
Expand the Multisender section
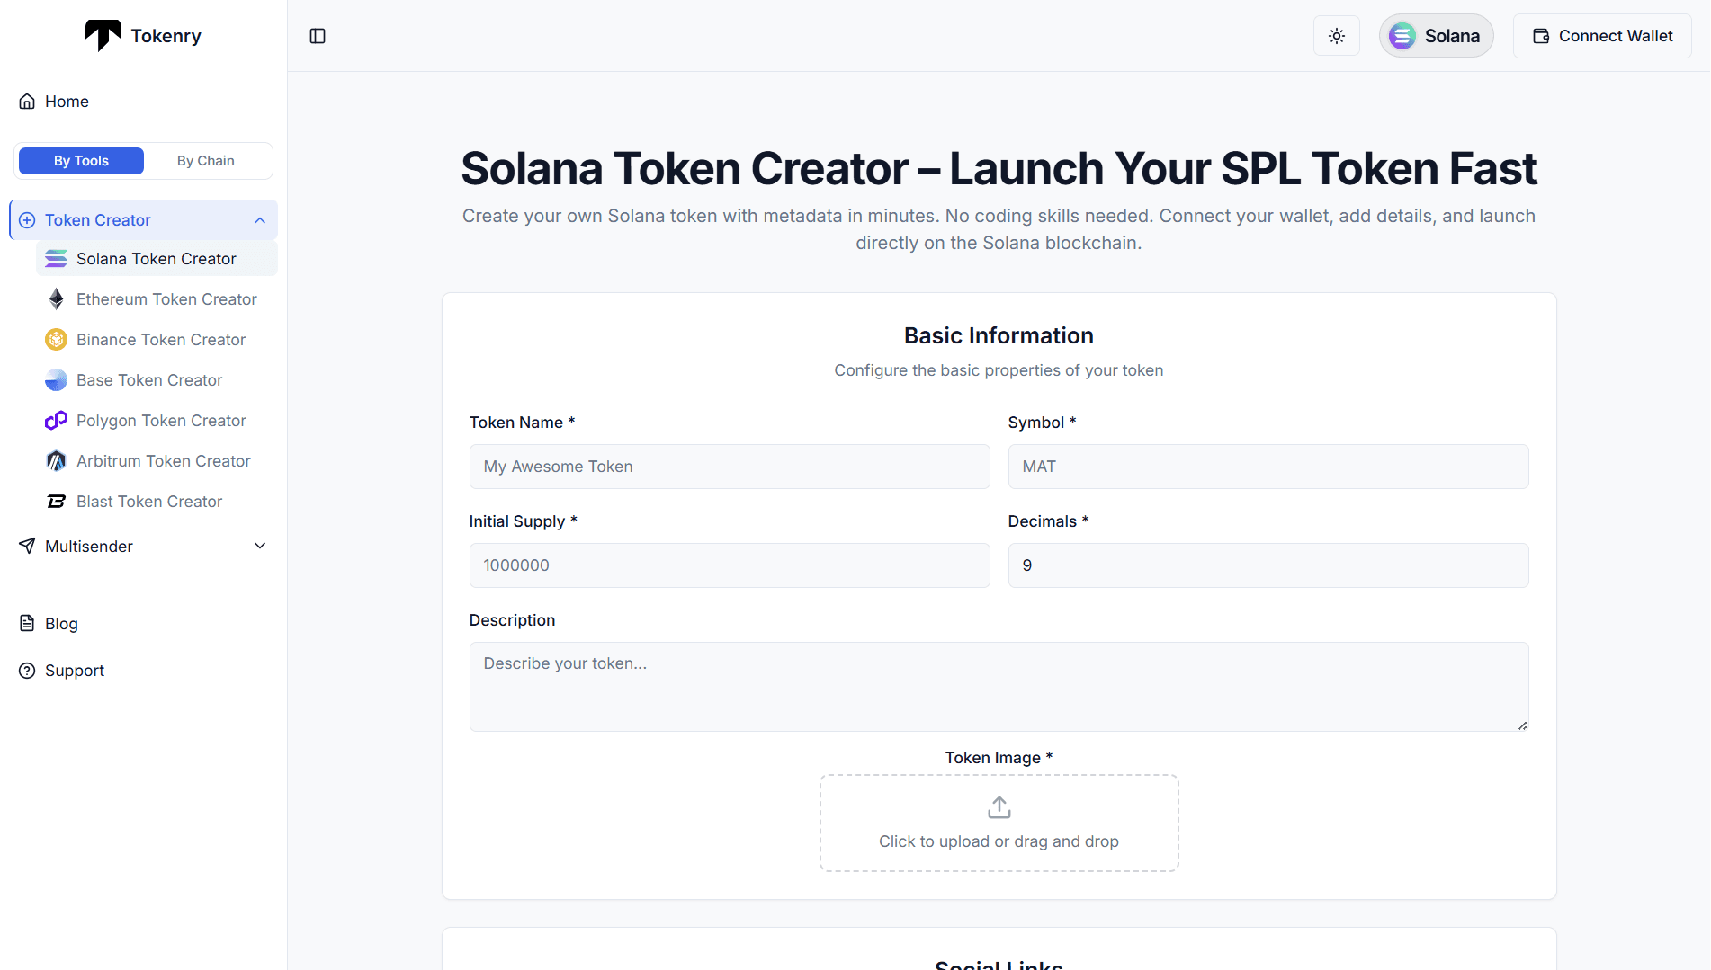260,546
